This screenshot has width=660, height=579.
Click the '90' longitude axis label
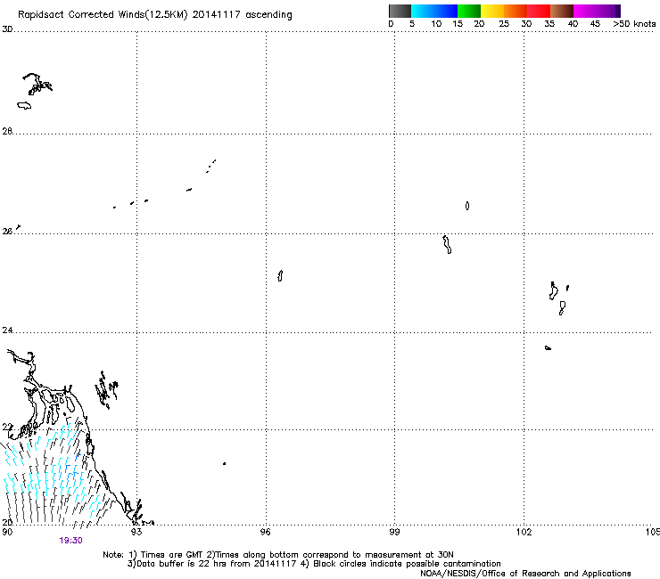tap(7, 532)
